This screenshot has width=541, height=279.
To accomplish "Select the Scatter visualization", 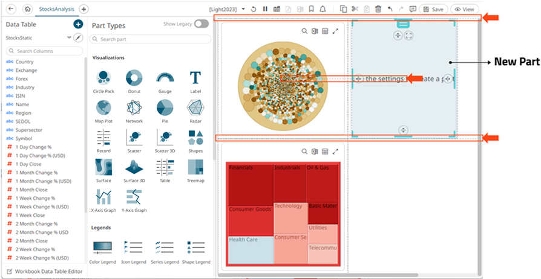I will coord(134,141).
